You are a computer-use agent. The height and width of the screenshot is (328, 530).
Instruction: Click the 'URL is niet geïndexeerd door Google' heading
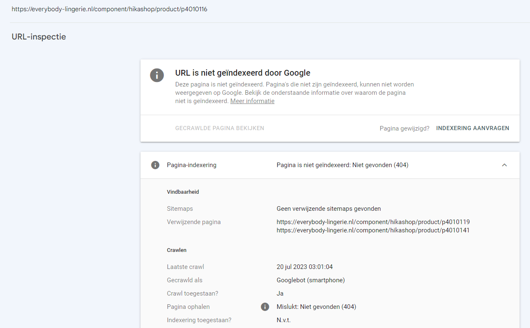click(x=243, y=73)
